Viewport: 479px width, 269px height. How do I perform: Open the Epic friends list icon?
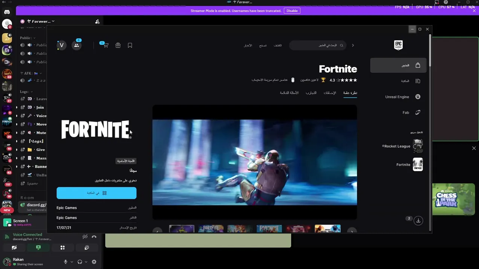[x=76, y=45]
